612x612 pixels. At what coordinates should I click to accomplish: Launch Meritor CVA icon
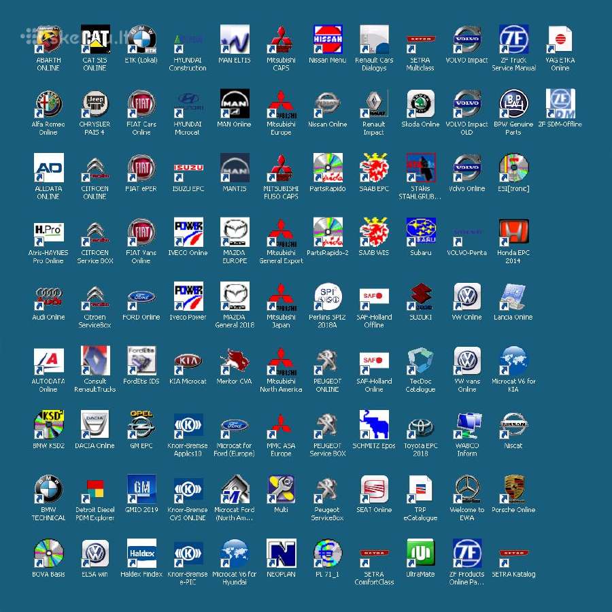click(234, 360)
